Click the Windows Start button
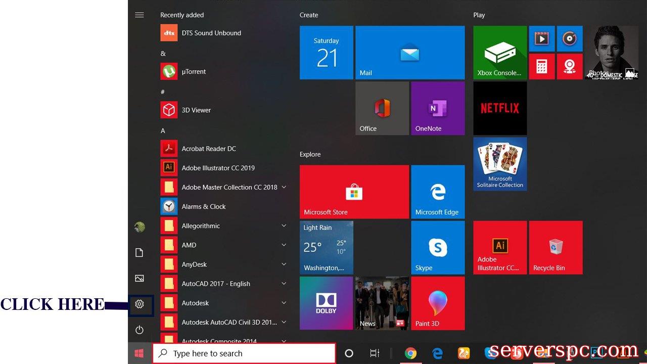Image resolution: width=647 pixels, height=364 pixels. coord(140,353)
